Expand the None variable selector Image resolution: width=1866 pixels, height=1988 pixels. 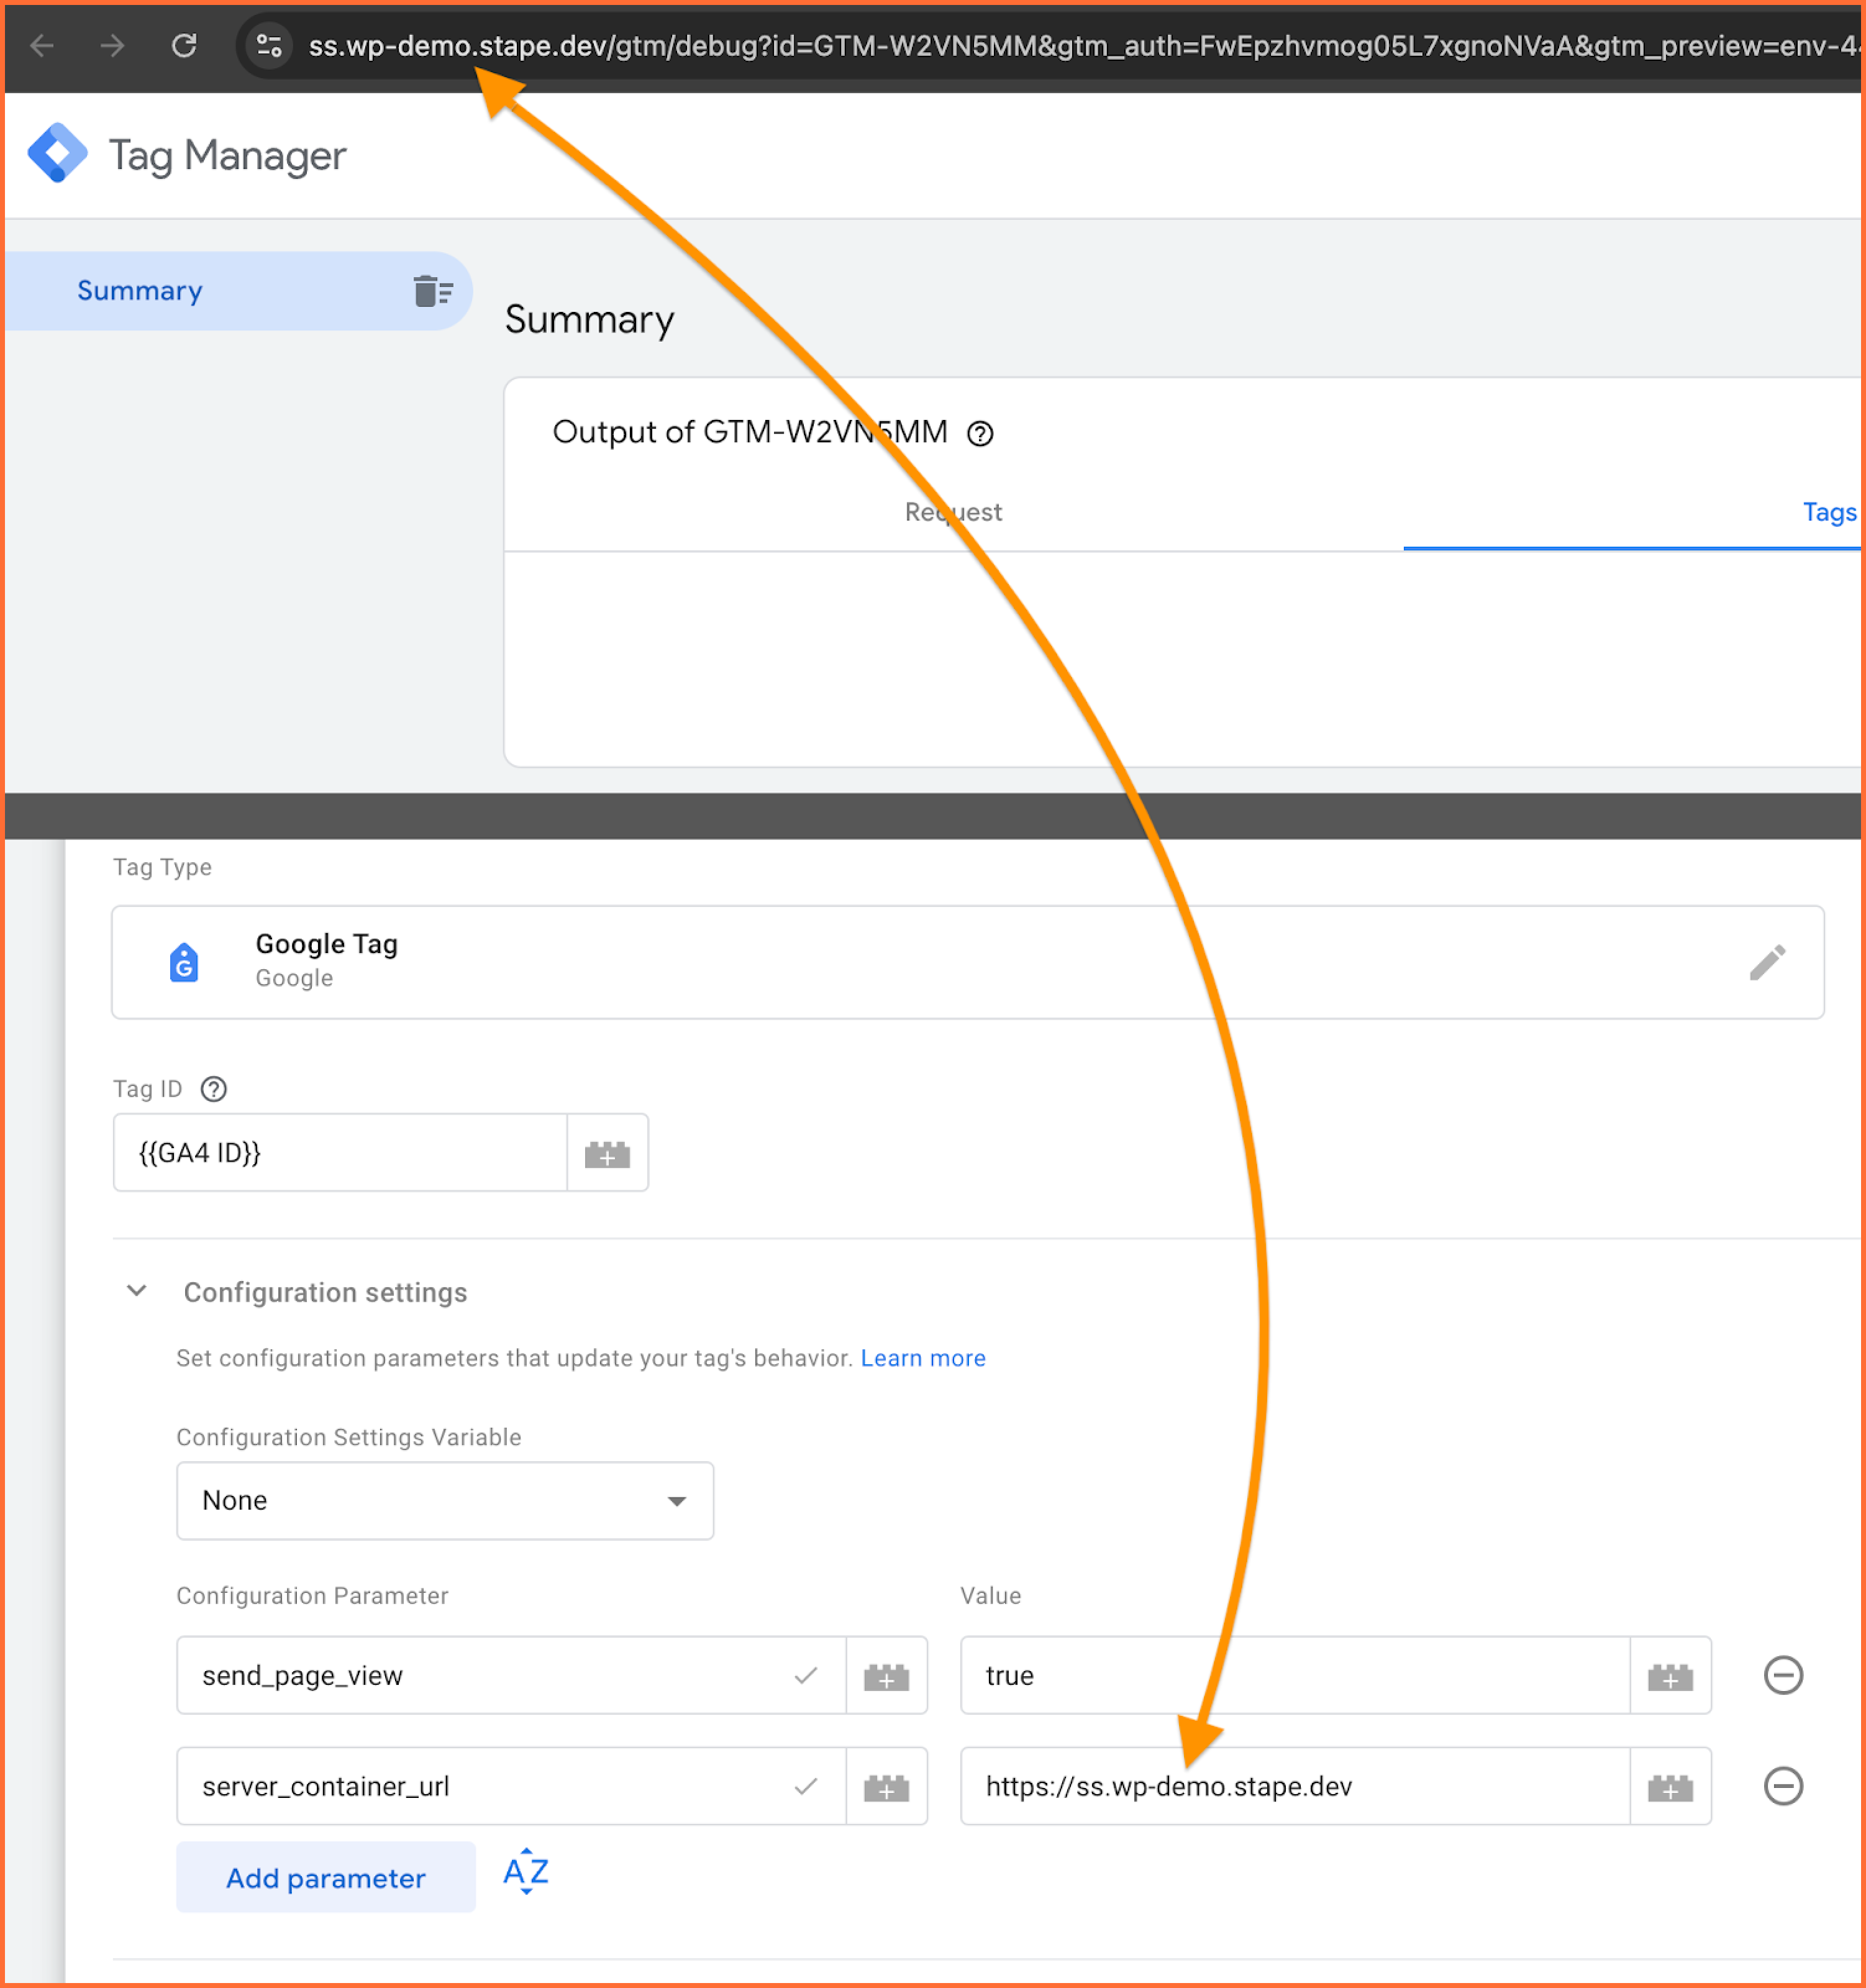point(678,1500)
